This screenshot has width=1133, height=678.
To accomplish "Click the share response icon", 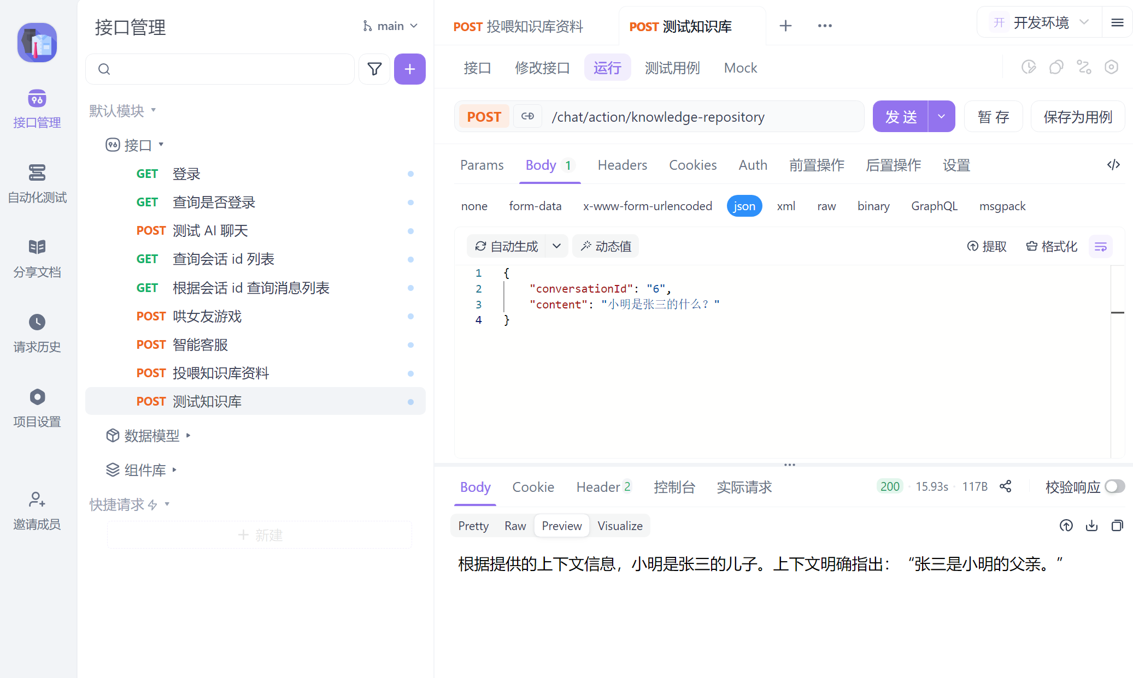I will tap(1005, 486).
